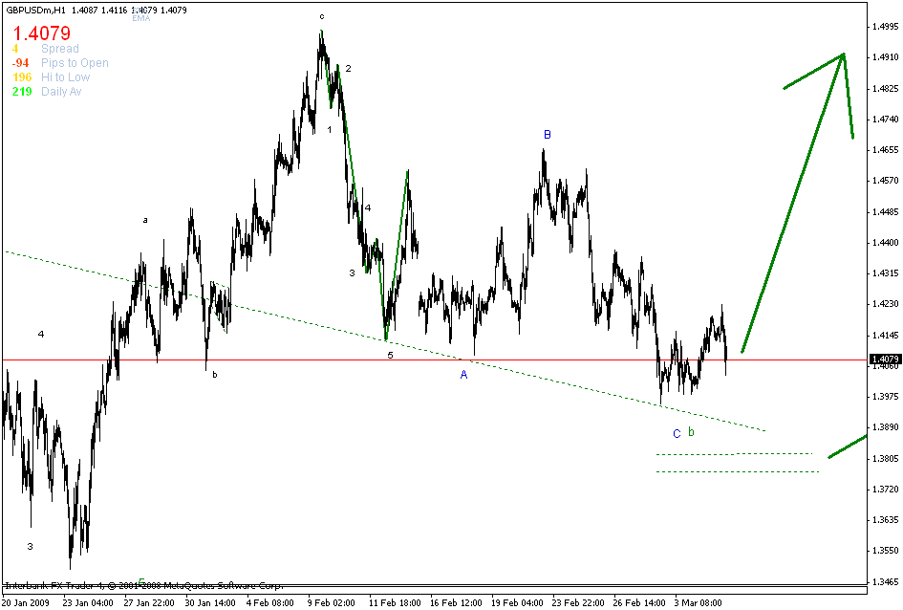Select the green Daily Av value 219
Image resolution: width=903 pixels, height=610 pixels.
(x=24, y=91)
